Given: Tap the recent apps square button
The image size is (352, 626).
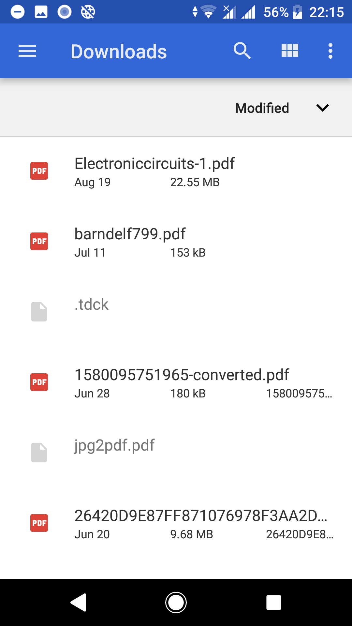Looking at the screenshot, I should click(274, 603).
